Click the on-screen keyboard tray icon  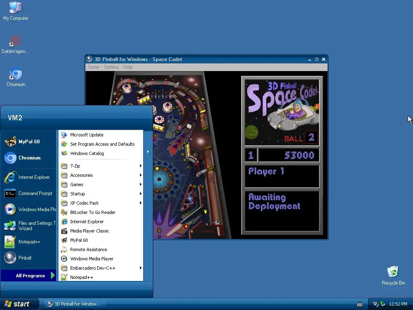(359, 304)
